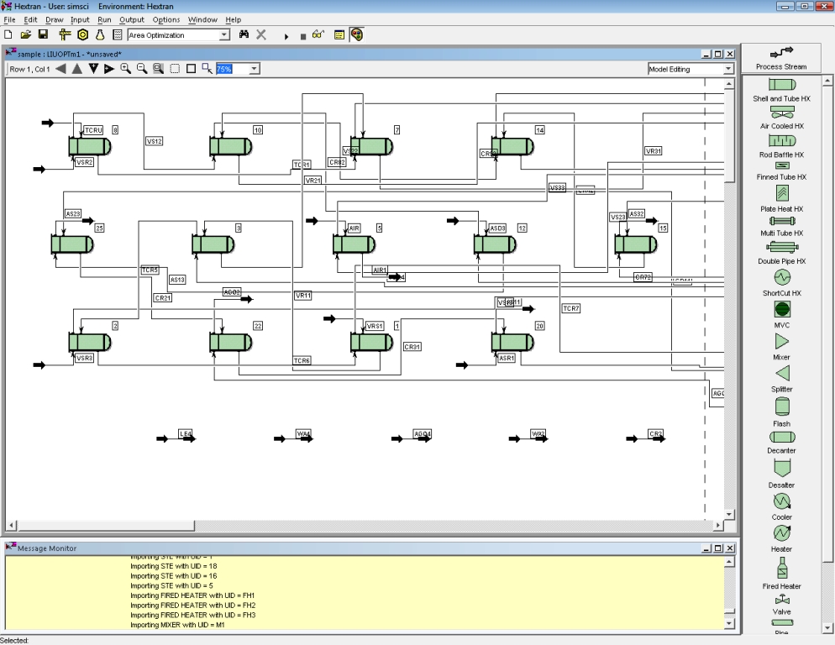Select the Splitter unit icon
Image resolution: width=835 pixels, height=645 pixels.
click(782, 373)
